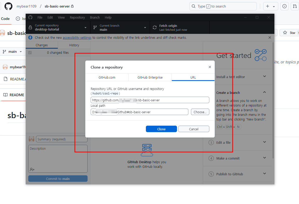Click the Star icon on the GitHub repo page
299x204 pixels.
tap(285, 33)
